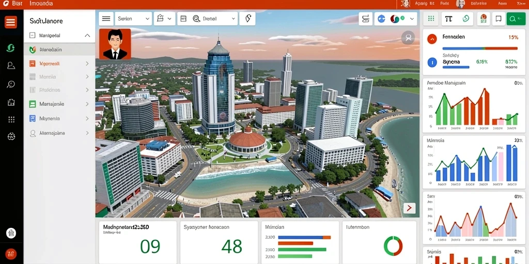Open the green dotted grid view icon in the right panel
The width and height of the screenshot is (529, 264).
point(431,19)
